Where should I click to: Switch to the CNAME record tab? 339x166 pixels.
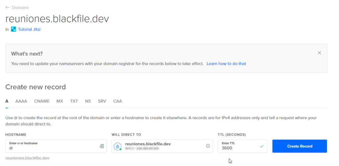tap(42, 101)
